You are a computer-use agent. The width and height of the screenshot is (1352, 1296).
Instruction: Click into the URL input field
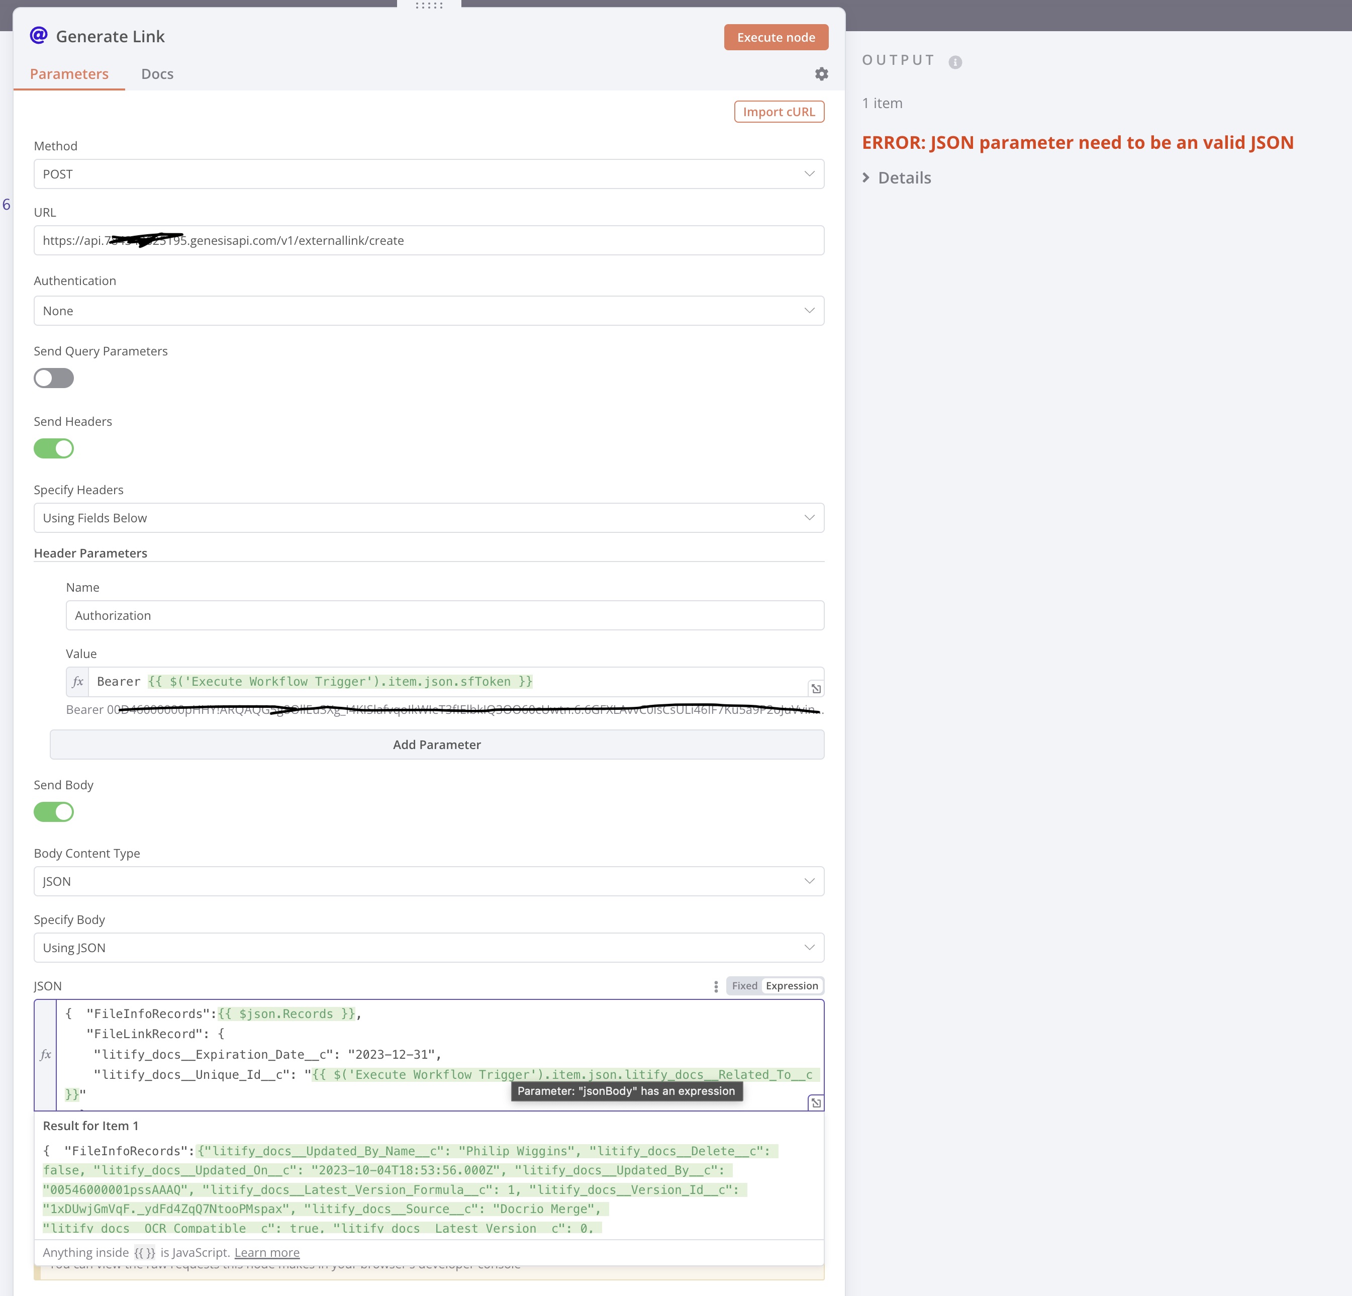tap(552, 240)
